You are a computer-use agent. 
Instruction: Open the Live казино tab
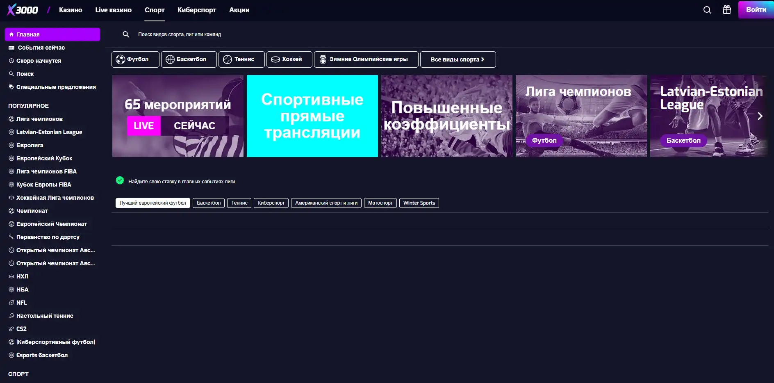point(114,10)
